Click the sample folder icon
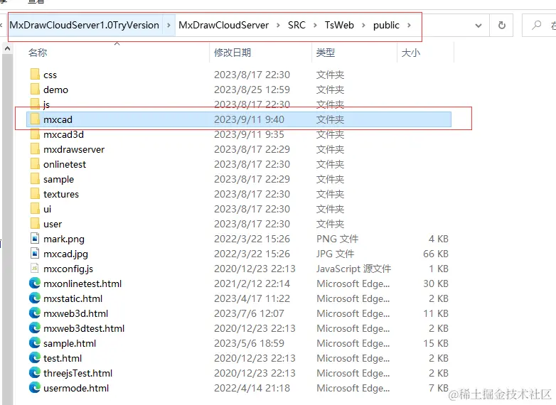The width and height of the screenshot is (556, 405). point(35,179)
